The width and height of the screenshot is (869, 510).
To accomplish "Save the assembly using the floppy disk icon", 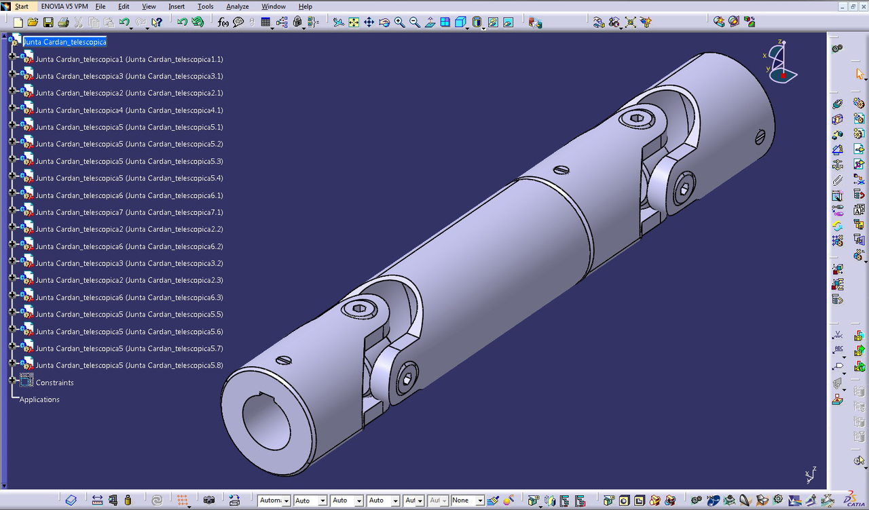I will [48, 22].
